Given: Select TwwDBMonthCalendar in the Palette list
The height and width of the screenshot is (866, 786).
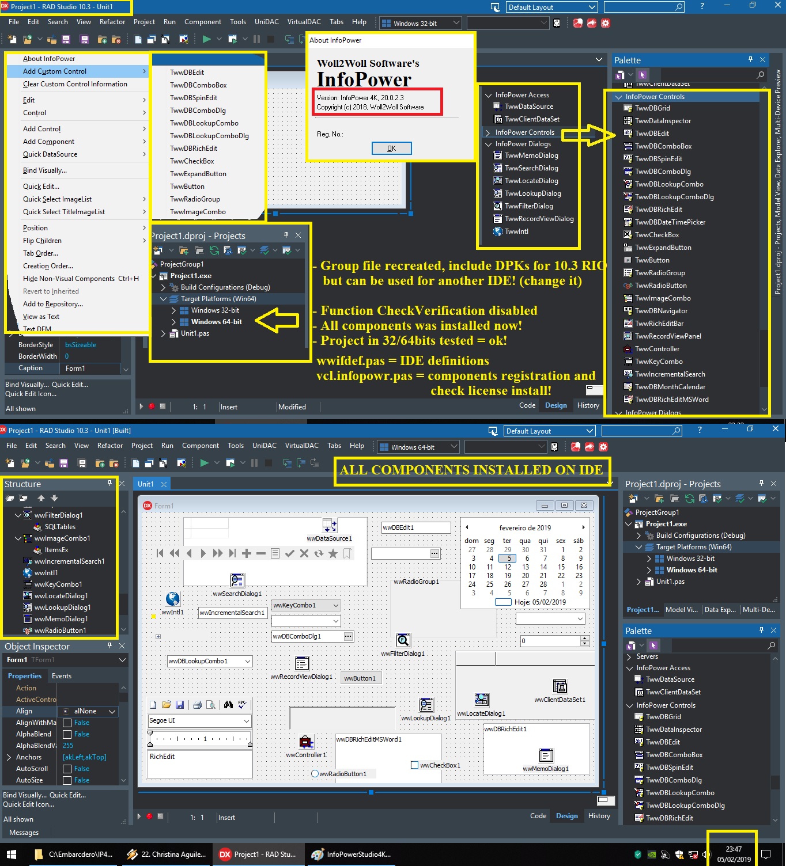Looking at the screenshot, I should [670, 387].
